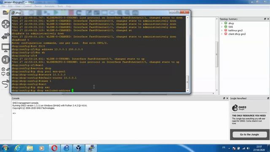Browse security devices icon in sidebar
The height and width of the screenshot is (152, 270).
coord(5,60)
